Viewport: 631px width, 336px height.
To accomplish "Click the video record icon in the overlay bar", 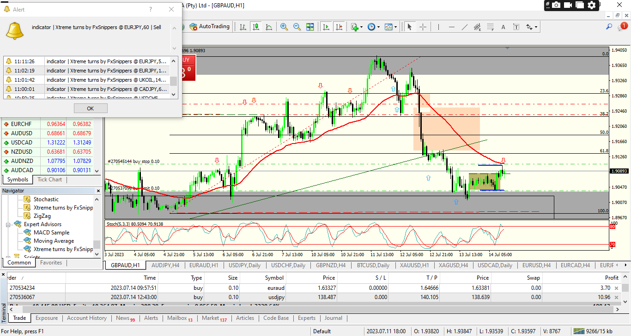I will (568, 5).
